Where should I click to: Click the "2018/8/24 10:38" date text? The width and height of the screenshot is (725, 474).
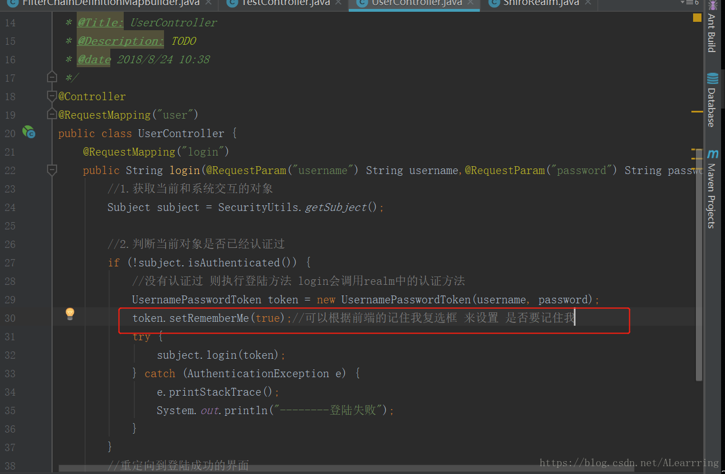click(x=163, y=60)
